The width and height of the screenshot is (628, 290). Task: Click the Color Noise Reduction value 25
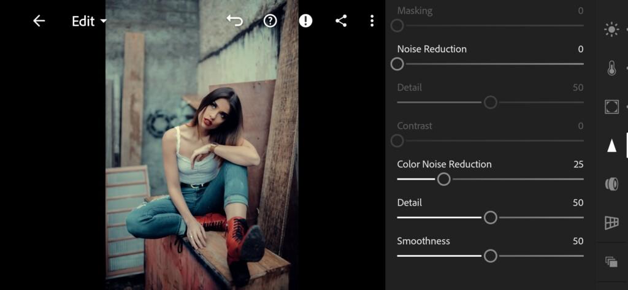[578, 164]
